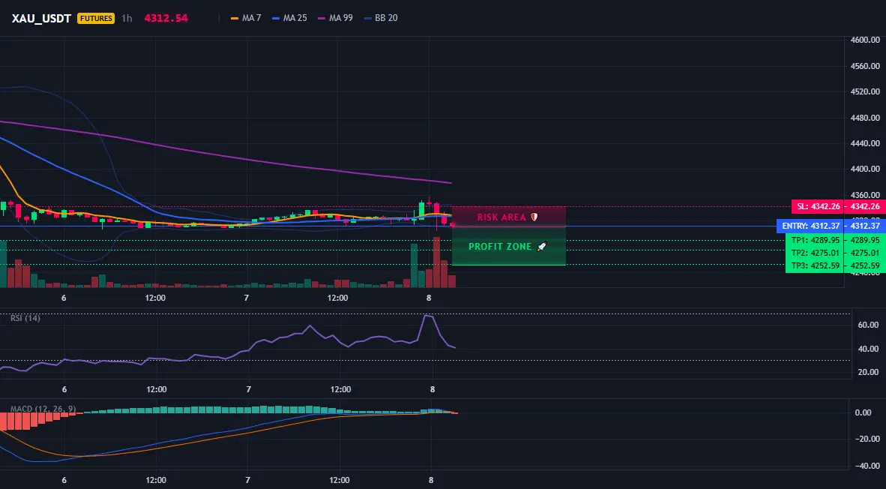
Task: Toggle the MA 99 legend indicator
Action: [335, 18]
